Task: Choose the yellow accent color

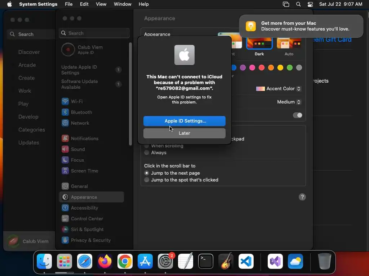Action: point(280,68)
